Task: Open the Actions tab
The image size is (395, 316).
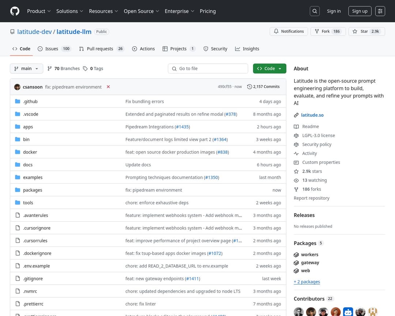Action: pyautogui.click(x=143, y=49)
